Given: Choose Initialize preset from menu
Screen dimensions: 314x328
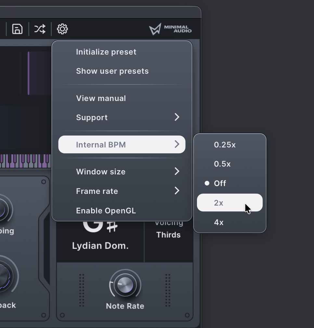Looking at the screenshot, I should click(106, 52).
